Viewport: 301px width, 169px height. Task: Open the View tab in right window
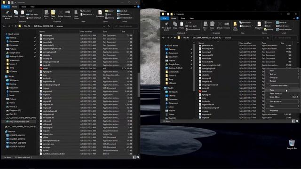point(191,18)
